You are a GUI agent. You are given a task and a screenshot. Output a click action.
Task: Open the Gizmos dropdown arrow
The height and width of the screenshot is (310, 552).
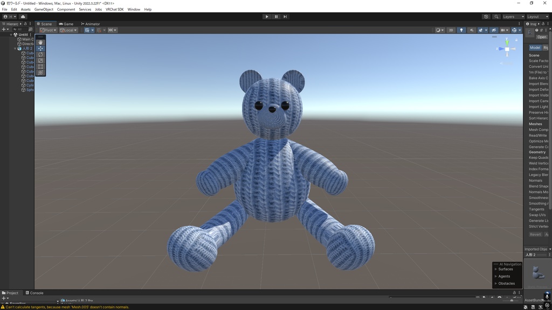tap(520, 30)
